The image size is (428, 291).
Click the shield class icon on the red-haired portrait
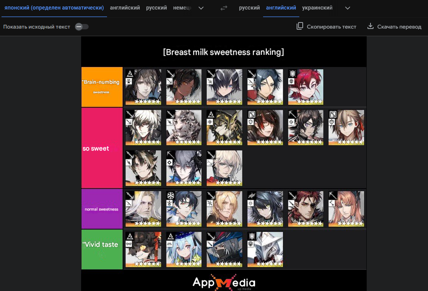[x=292, y=74]
